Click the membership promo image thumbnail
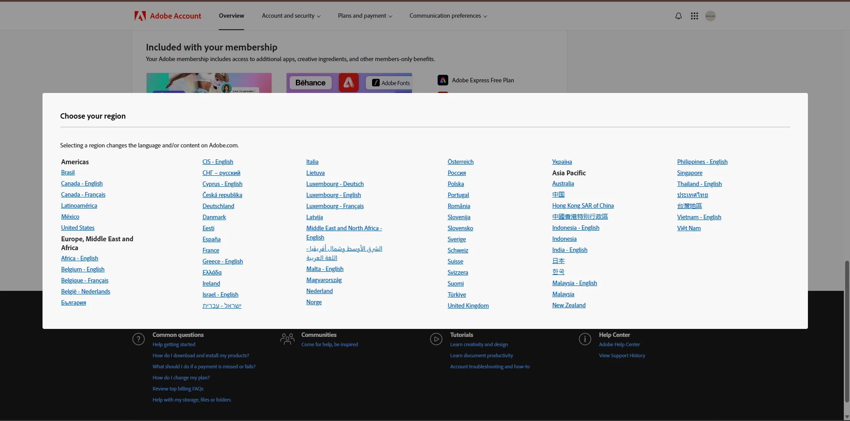 [209, 83]
